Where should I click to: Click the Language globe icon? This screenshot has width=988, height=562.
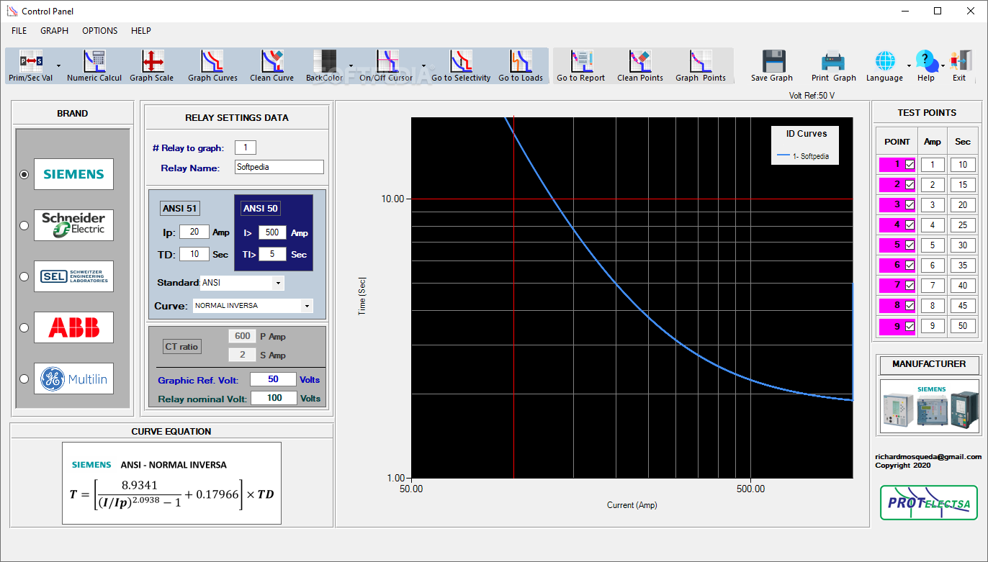click(x=884, y=60)
